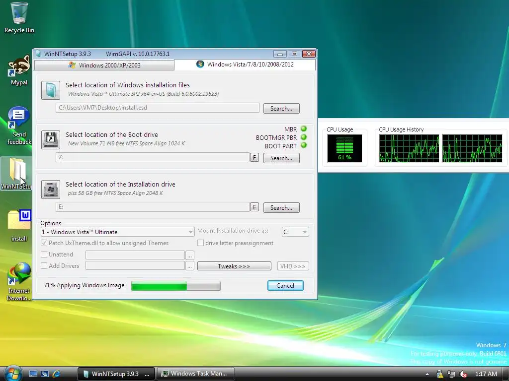This screenshot has width=509, height=381.
Task: Browse for Unattend file with ... button
Action: tap(189, 255)
